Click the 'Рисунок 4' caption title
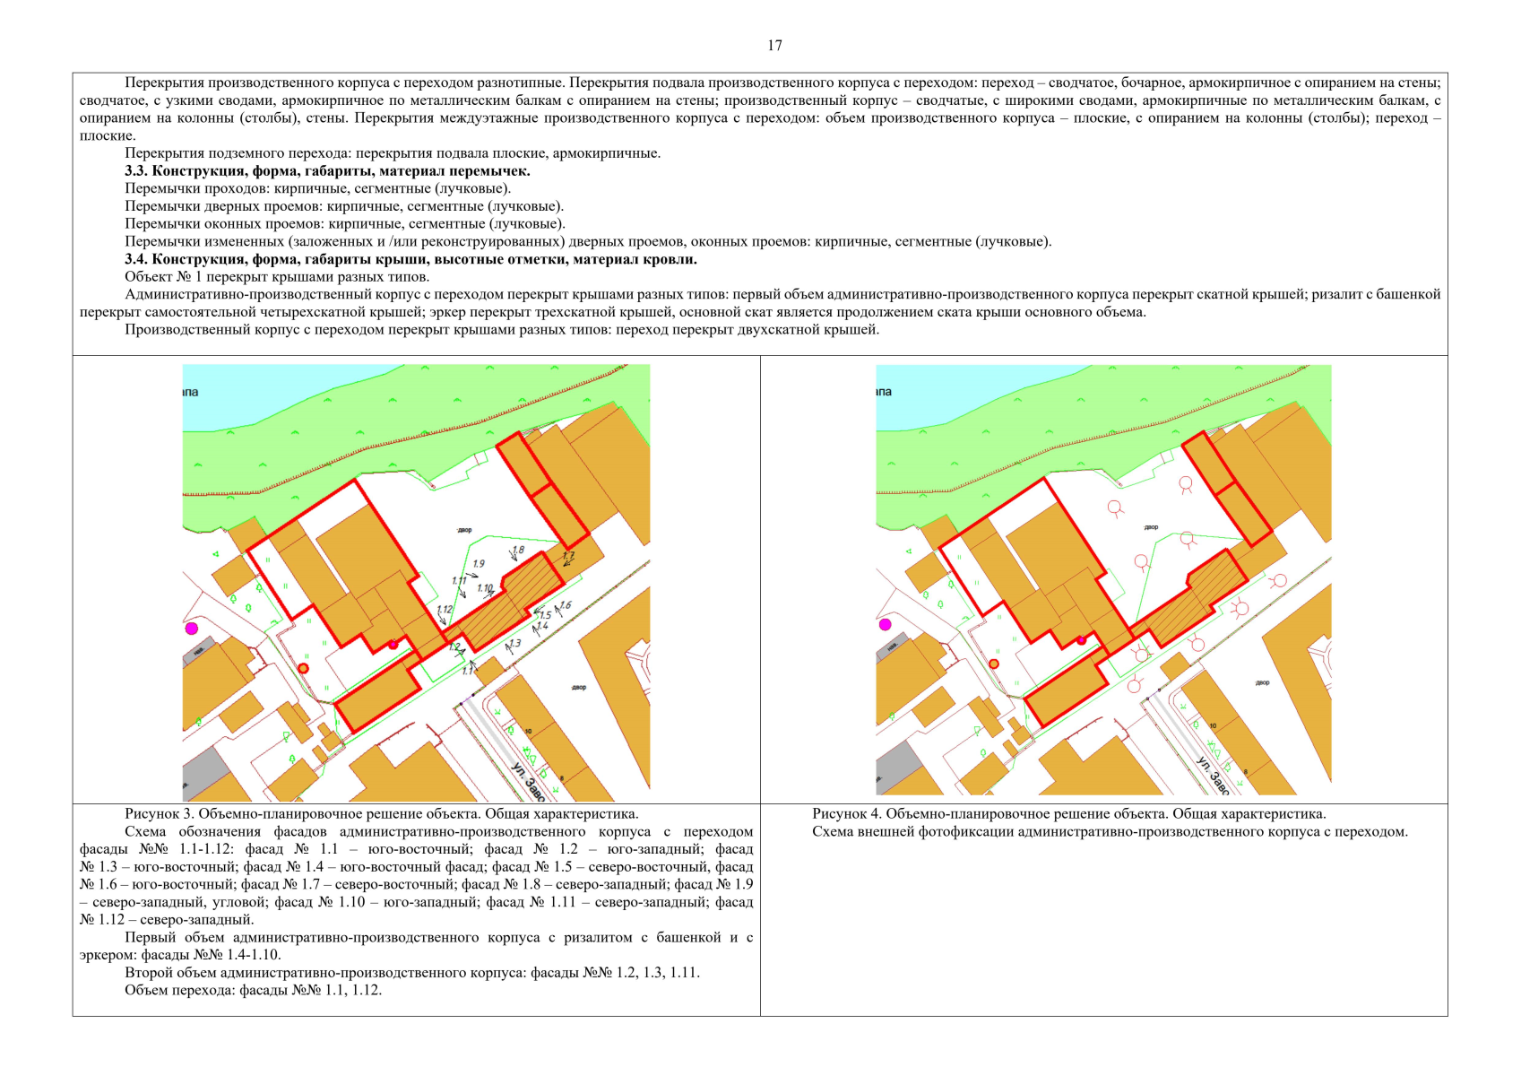Viewport: 1521px width, 1076px height. (1069, 814)
